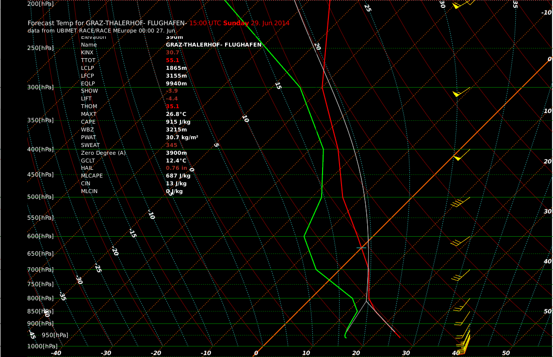Click the 300[hPa] pressure label
553x357 pixels.
pyautogui.click(x=41, y=87)
